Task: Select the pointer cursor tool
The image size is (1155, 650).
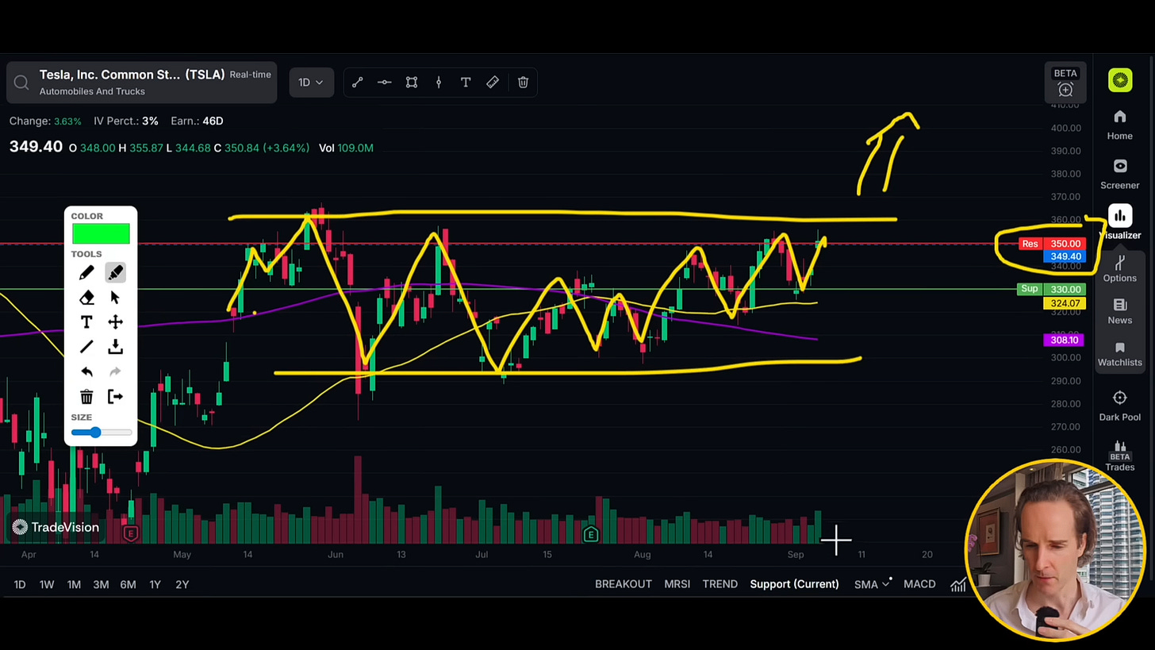Action: pyautogui.click(x=115, y=298)
